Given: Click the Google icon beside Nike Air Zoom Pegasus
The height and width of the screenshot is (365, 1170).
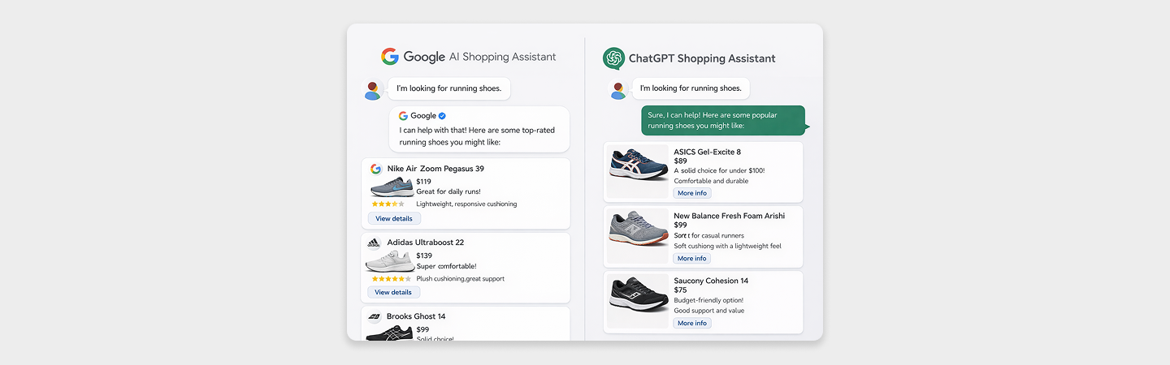Looking at the screenshot, I should 375,169.
